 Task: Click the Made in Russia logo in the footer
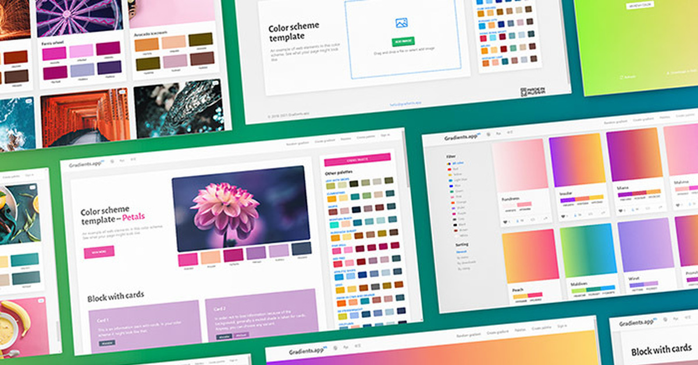[533, 92]
